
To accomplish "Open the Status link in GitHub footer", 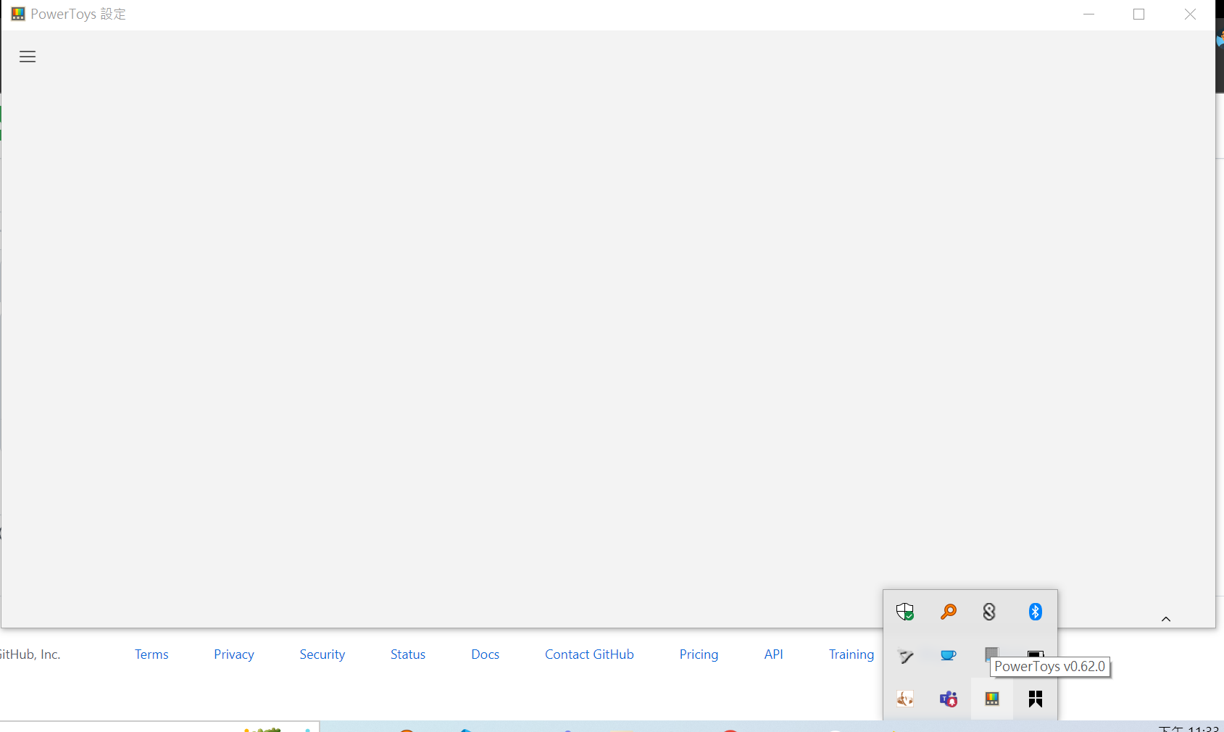I will [408, 654].
